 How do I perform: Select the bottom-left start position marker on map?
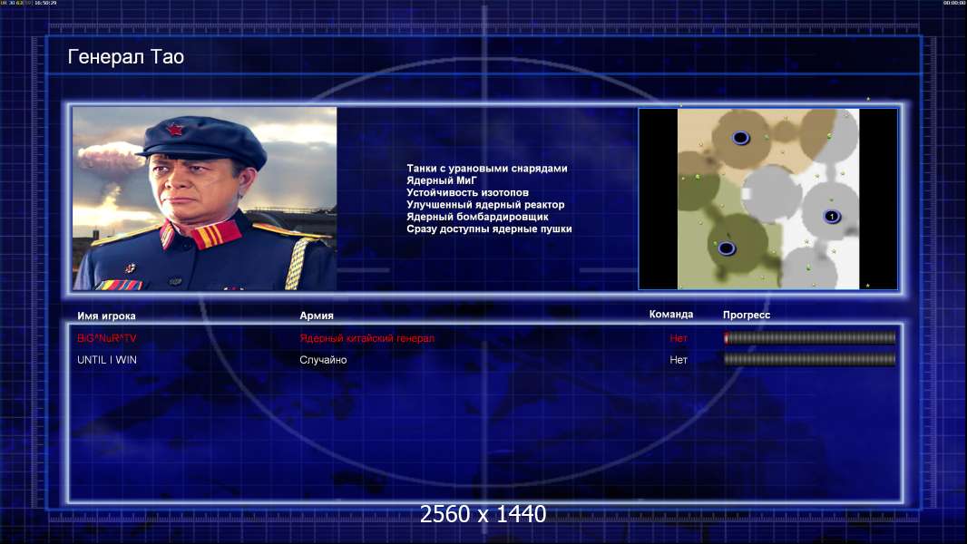727,248
